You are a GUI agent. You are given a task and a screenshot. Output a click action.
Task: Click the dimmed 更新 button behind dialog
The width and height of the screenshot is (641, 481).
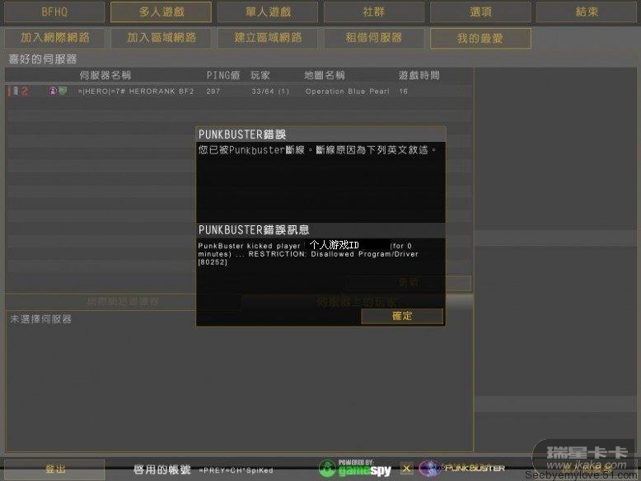(x=408, y=283)
